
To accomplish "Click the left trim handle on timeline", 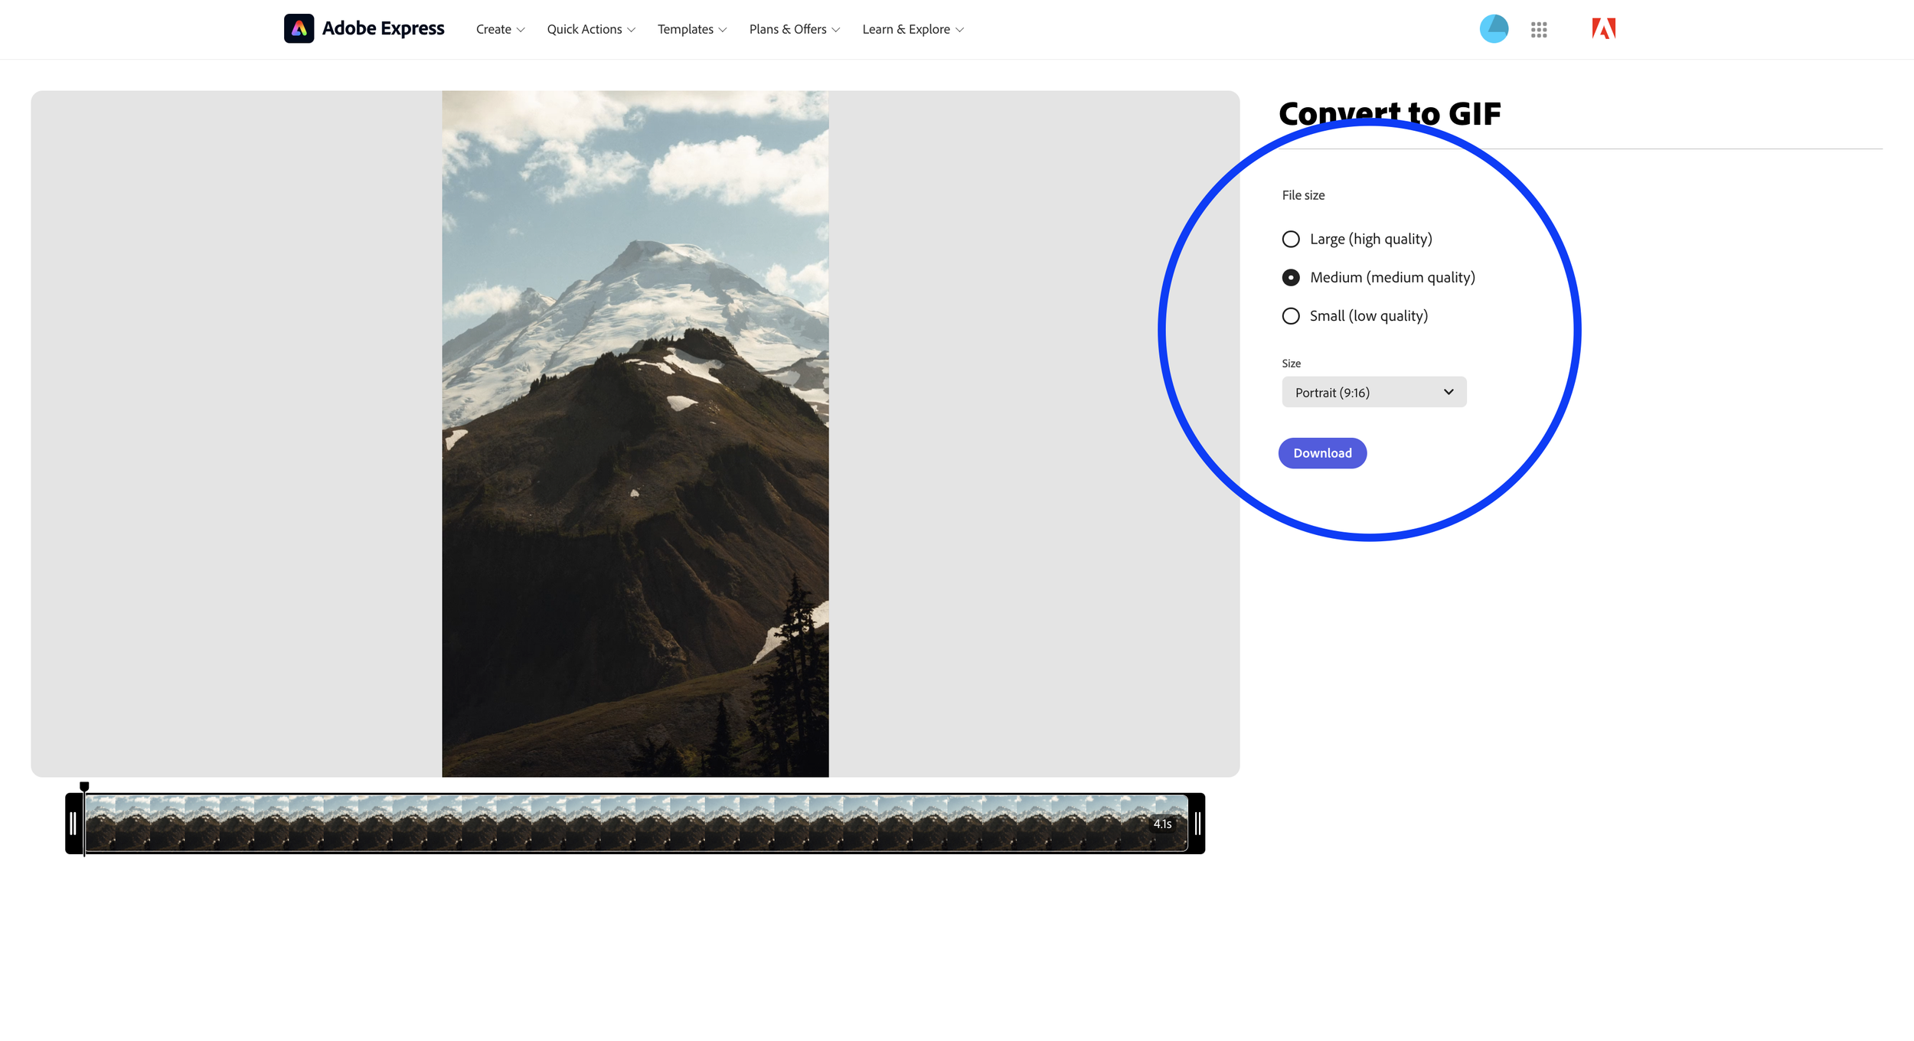I will [73, 824].
